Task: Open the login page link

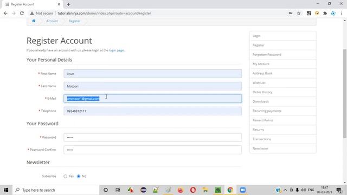Action: (117, 50)
